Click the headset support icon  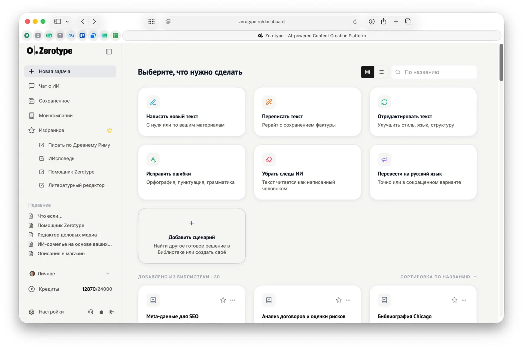tap(91, 312)
